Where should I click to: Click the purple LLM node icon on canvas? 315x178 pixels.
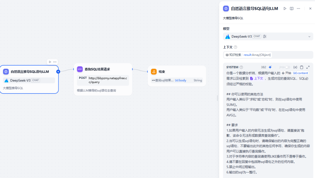(x=6, y=72)
